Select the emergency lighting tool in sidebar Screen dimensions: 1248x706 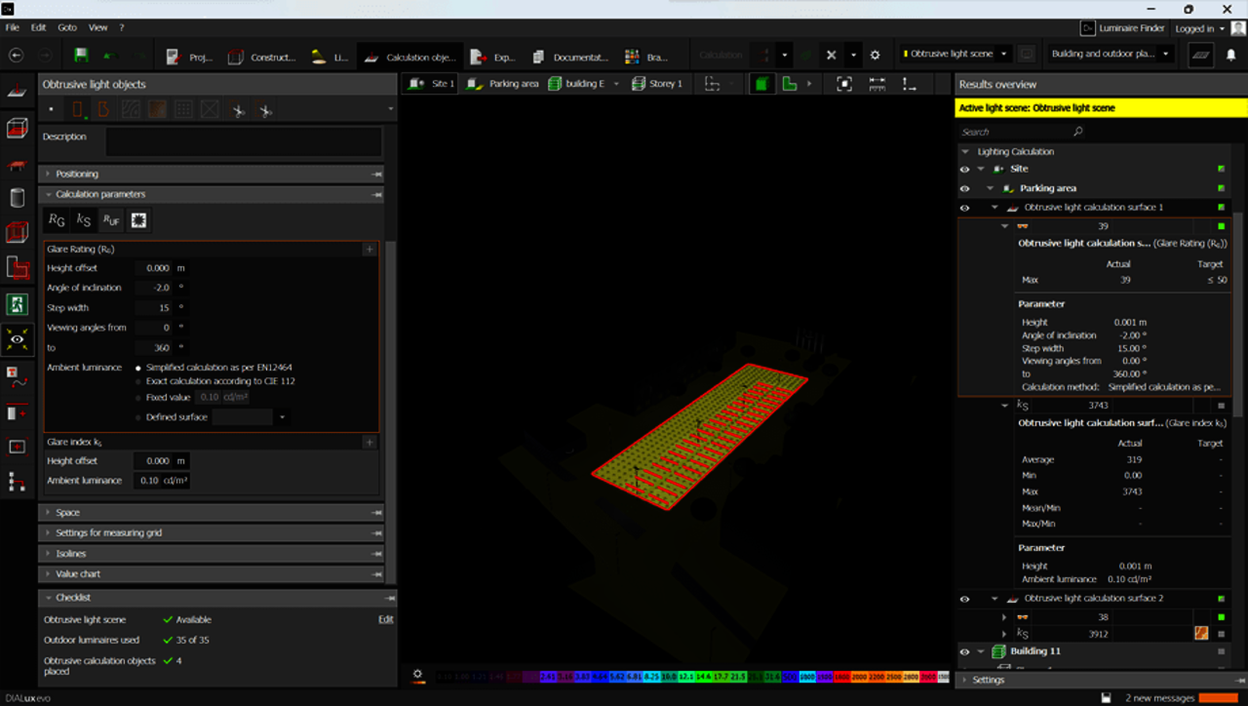click(17, 304)
